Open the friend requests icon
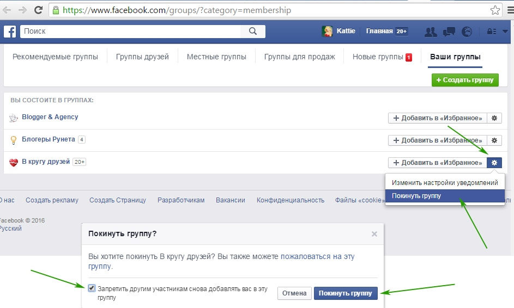 click(x=431, y=32)
